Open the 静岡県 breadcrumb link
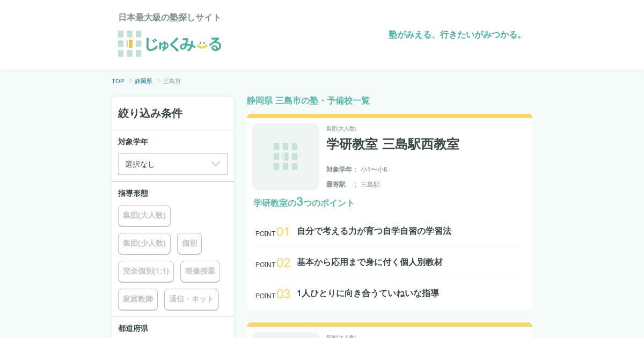The height and width of the screenshot is (338, 644). (143, 81)
